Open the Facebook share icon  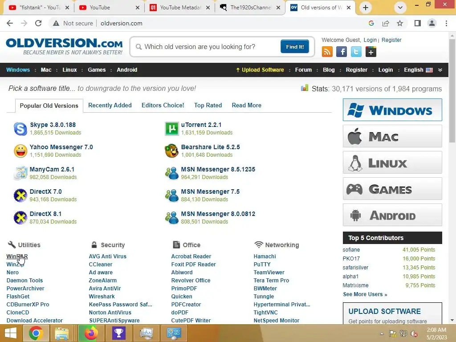coord(342,52)
